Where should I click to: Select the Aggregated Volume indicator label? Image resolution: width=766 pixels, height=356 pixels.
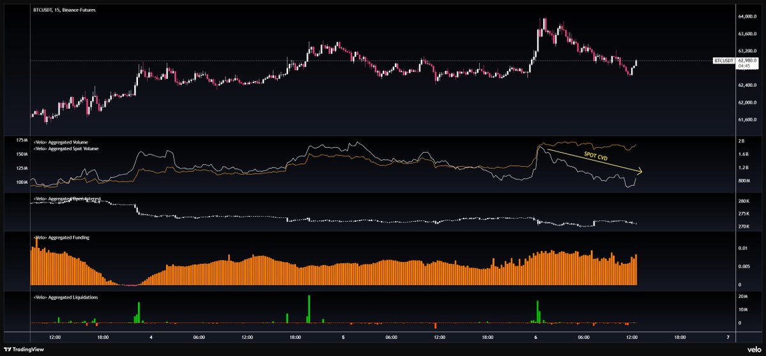tap(61, 142)
